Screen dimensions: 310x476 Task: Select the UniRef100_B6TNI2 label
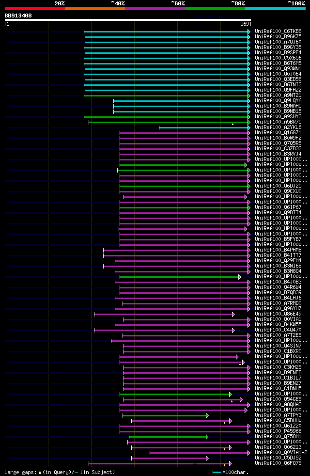click(278, 85)
